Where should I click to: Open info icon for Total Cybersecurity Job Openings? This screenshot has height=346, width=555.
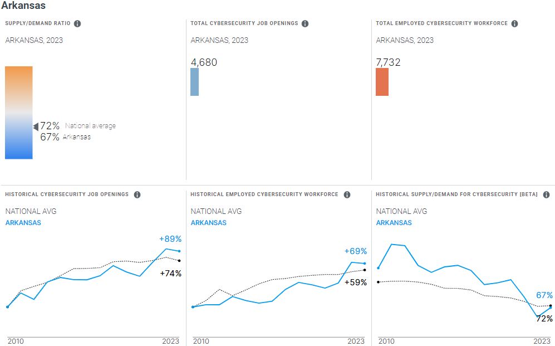click(x=305, y=23)
